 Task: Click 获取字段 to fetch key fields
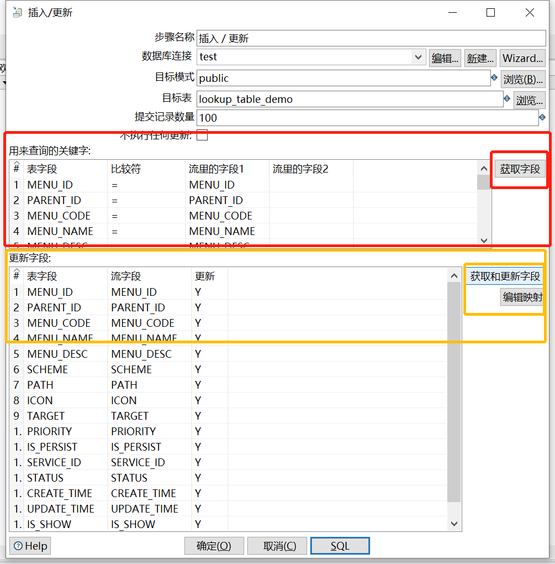click(x=519, y=169)
